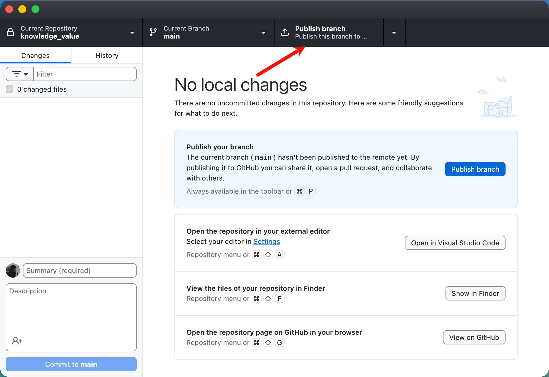Click the upload arrow Publish branch icon
This screenshot has height=377, width=549.
point(285,32)
